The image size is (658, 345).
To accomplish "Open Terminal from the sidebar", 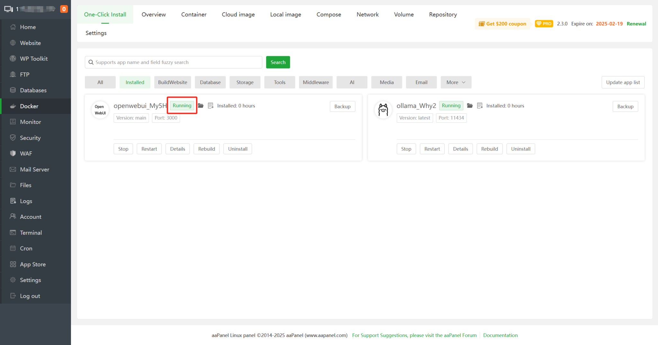I will click(31, 232).
